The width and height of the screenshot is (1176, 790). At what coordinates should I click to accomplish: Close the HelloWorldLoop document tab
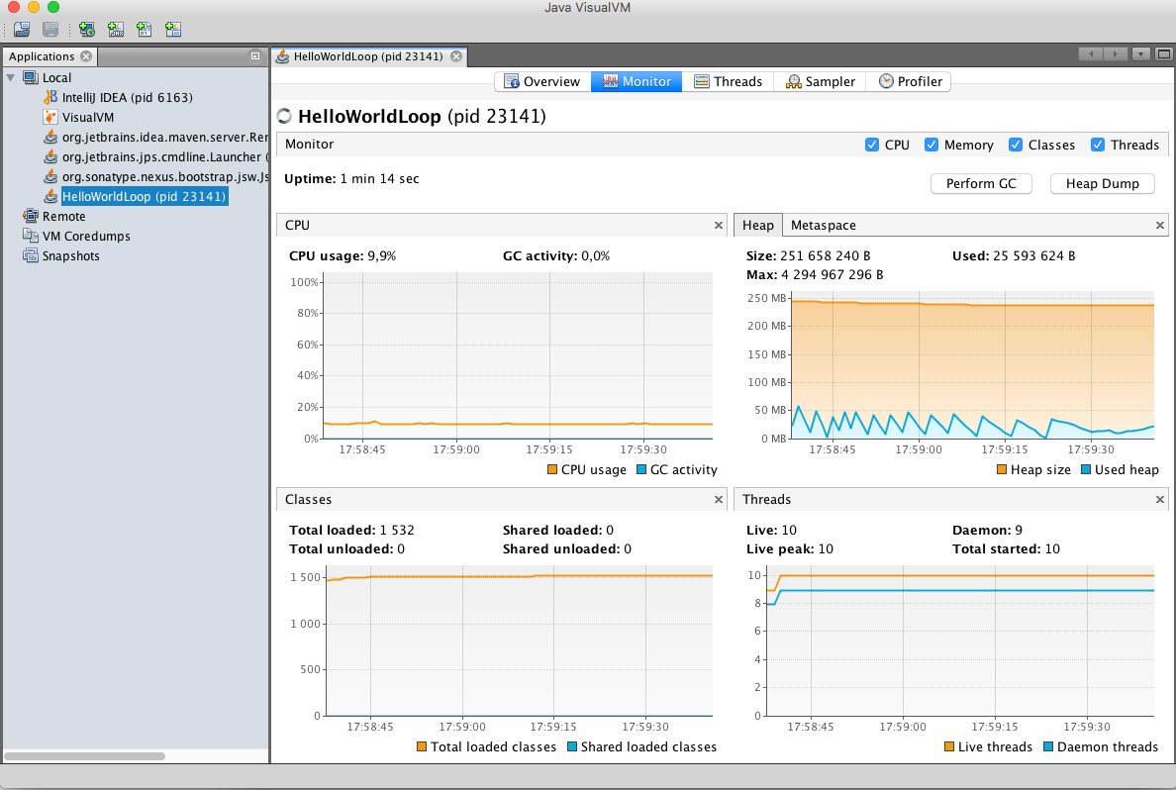pyautogui.click(x=456, y=56)
